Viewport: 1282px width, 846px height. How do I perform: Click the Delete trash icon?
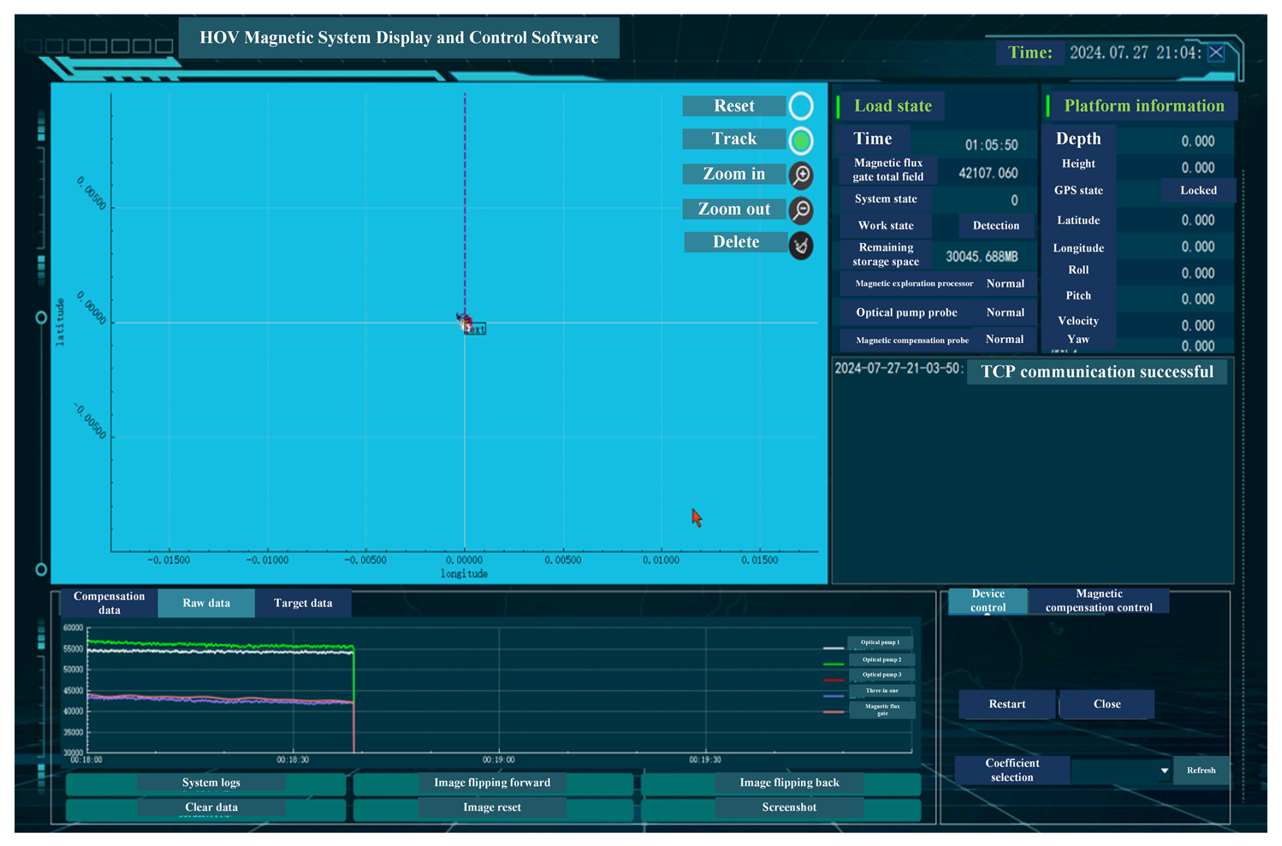pos(801,245)
